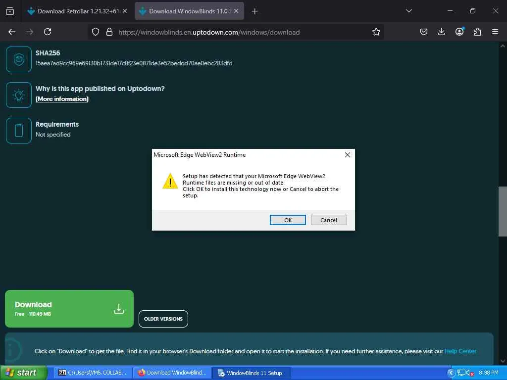
Task: Open the Help Center link
Action: [x=460, y=351]
